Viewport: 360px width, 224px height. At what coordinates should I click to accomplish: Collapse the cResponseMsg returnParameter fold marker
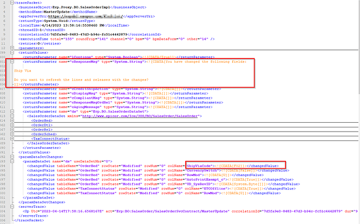(x=12, y=62)
